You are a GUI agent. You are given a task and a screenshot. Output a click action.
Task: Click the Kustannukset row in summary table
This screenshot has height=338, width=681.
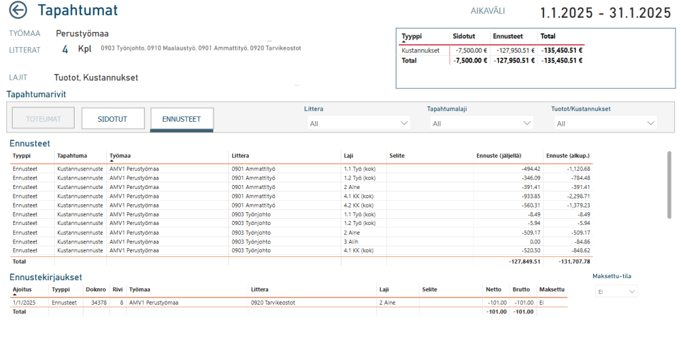pyautogui.click(x=491, y=51)
